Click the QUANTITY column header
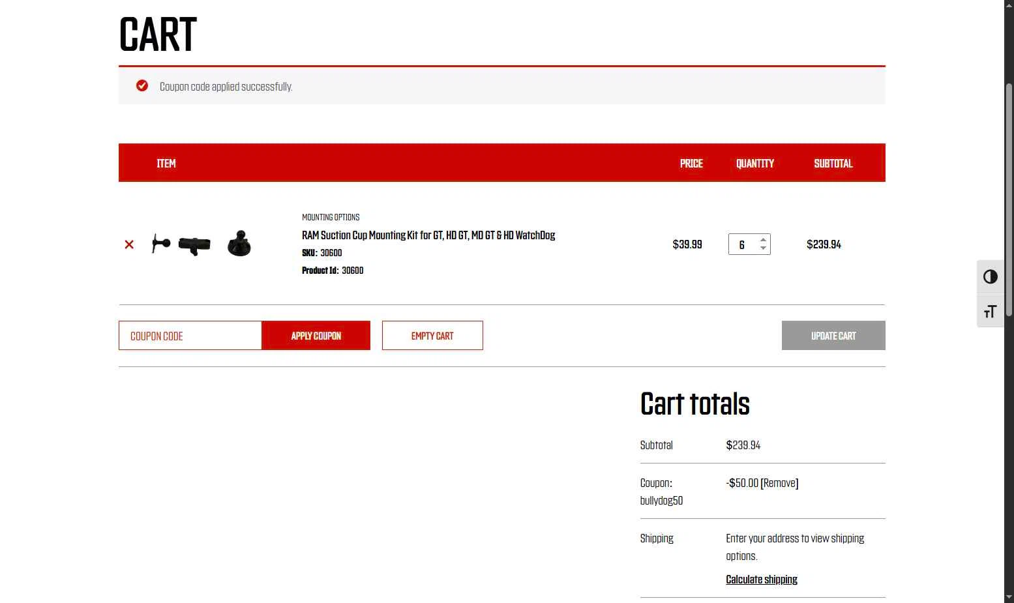 [755, 164]
